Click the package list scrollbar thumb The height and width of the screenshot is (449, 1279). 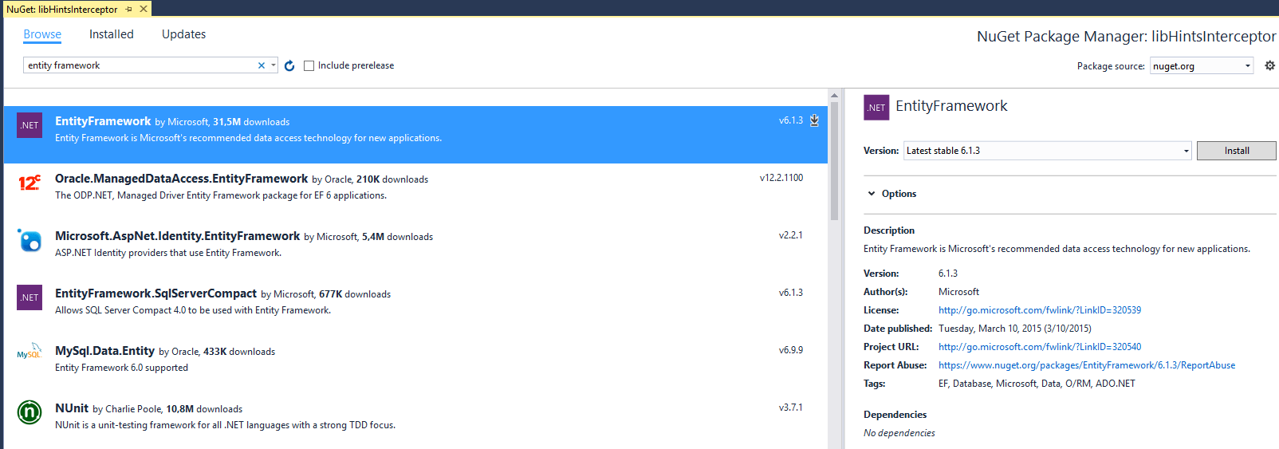(x=834, y=162)
